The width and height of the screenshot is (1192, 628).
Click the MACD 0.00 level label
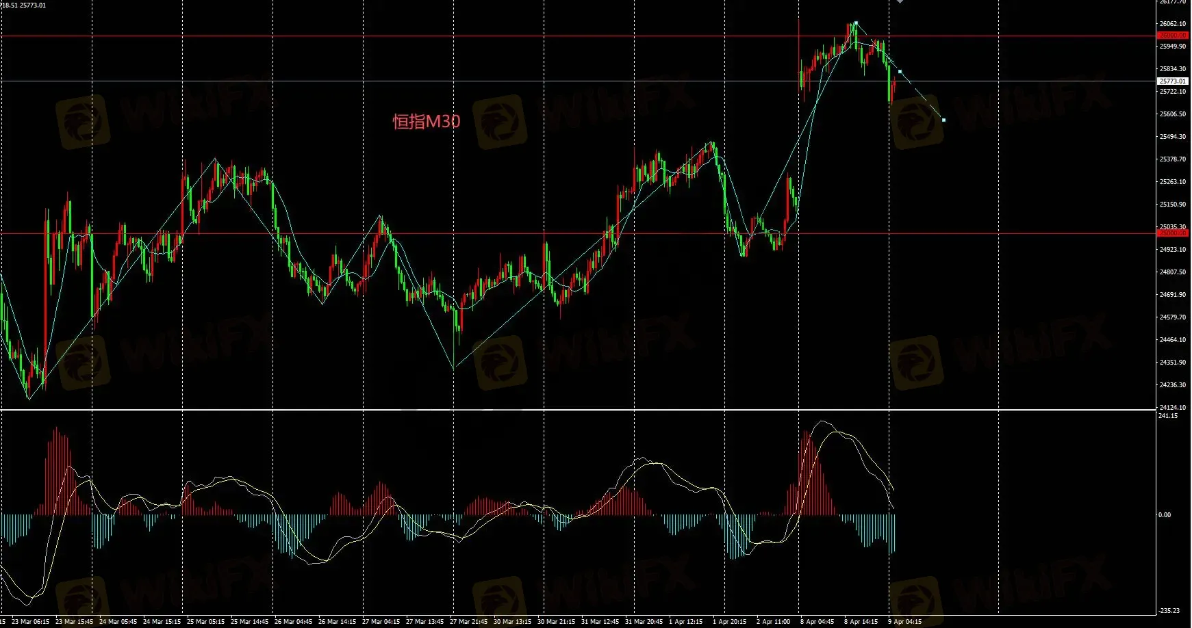point(1164,514)
